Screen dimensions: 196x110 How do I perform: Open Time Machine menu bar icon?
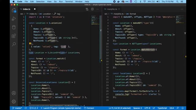point(136,2)
